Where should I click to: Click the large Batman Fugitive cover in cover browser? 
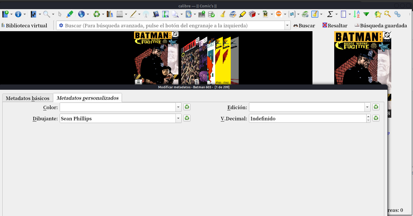click(156, 58)
